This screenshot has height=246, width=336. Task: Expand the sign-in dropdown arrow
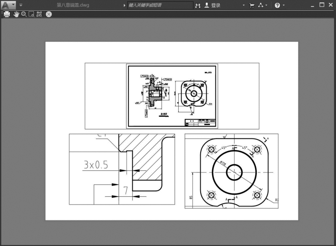click(x=243, y=6)
